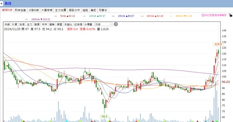
Task: Toggle the 本益比 button
Action: [x=68, y=24]
